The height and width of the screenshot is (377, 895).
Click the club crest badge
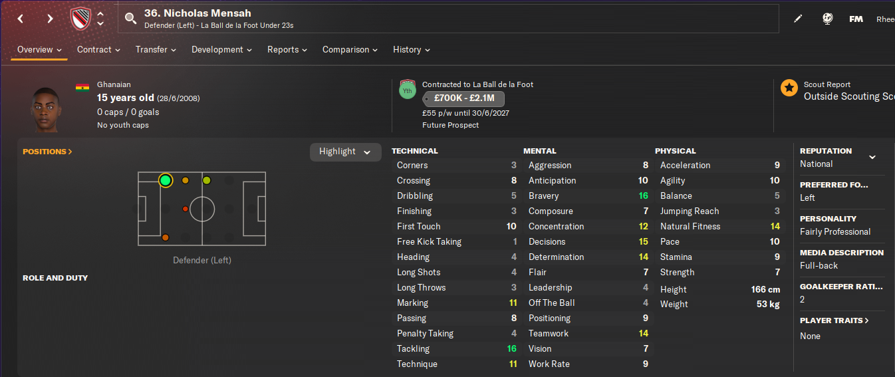[x=80, y=19]
